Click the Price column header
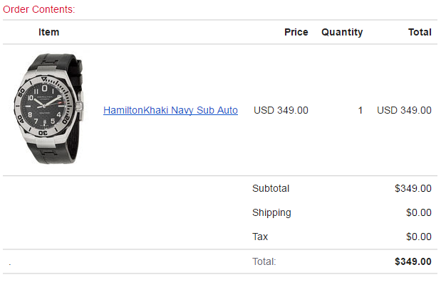The width and height of the screenshot is (441, 282). (x=296, y=32)
